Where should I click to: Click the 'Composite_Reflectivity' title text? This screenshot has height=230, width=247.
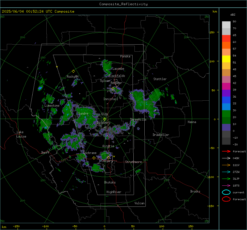click(x=123, y=4)
